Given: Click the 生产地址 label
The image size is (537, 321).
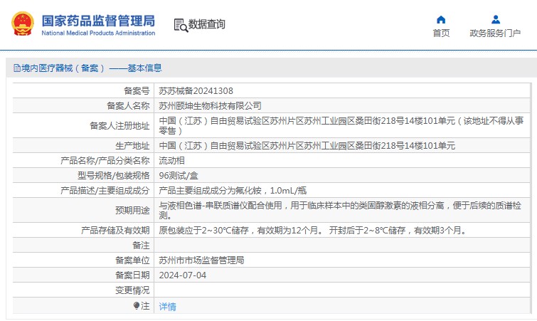Looking at the screenshot, I should 132,146.
